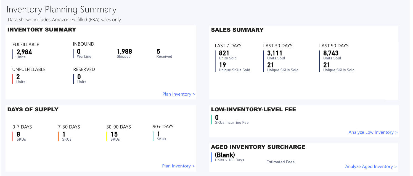Select the 1 SKU in 7-30 Days

(x=64, y=134)
